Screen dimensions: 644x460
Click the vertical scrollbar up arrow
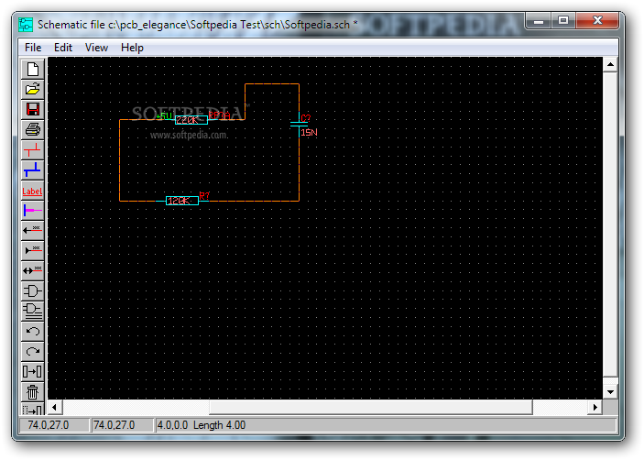(x=610, y=64)
